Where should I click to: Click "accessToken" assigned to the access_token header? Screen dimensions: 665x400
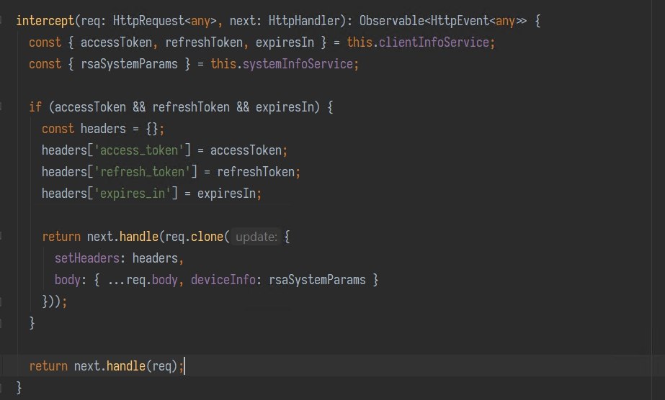click(x=246, y=150)
